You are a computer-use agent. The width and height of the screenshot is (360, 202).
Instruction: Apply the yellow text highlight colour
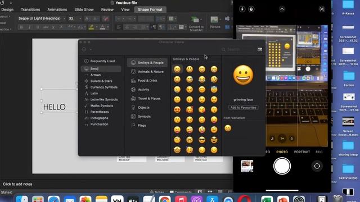91,27
